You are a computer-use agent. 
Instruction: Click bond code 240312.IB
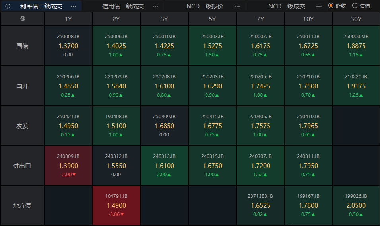(x=116, y=156)
